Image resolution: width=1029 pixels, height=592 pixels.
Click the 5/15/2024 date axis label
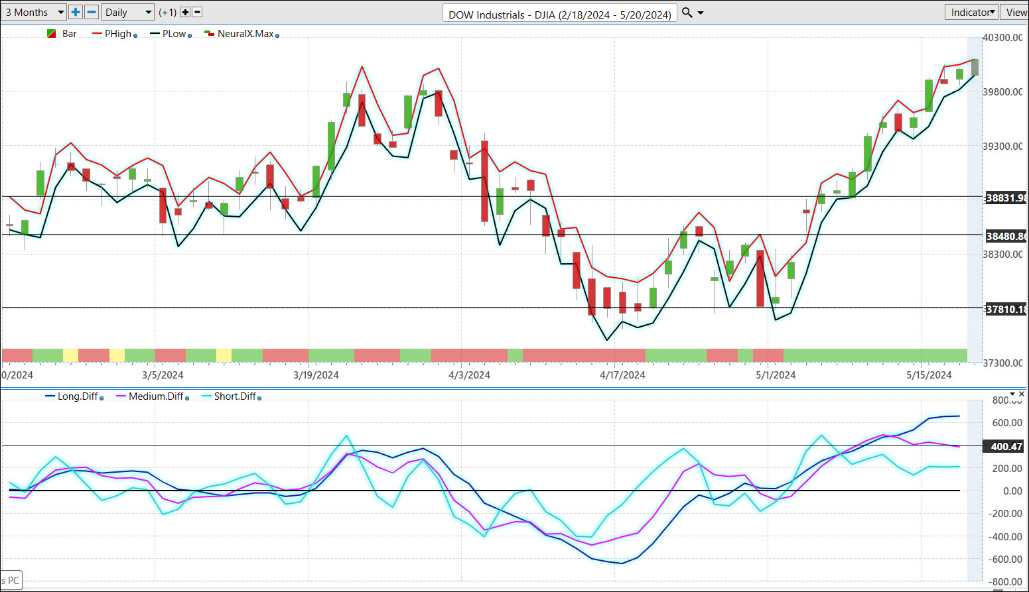click(929, 375)
